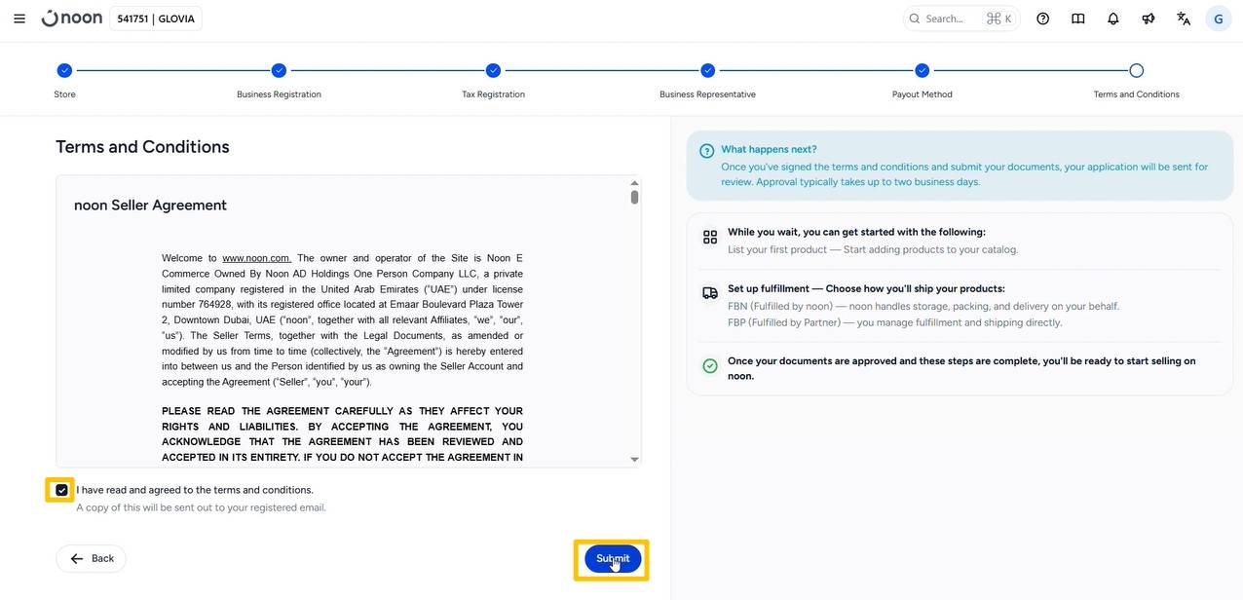1243x600 pixels.
Task: Click 'FBN (Fulfilled by noon)' line
Action: 923,306
